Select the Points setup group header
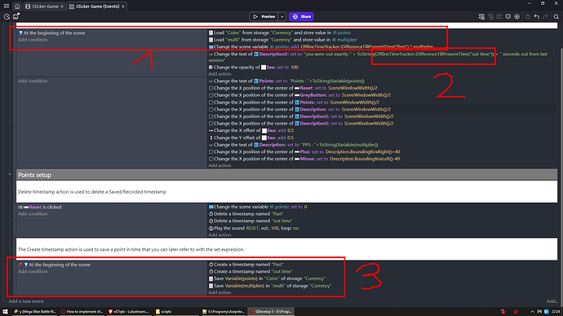 pyautogui.click(x=286, y=175)
